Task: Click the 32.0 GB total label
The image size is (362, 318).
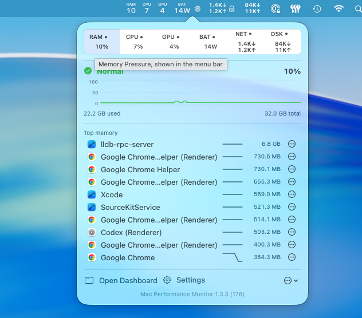Action: (x=282, y=113)
